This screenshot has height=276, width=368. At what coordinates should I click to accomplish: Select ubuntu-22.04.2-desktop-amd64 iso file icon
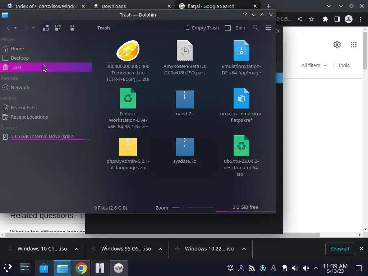(241, 146)
